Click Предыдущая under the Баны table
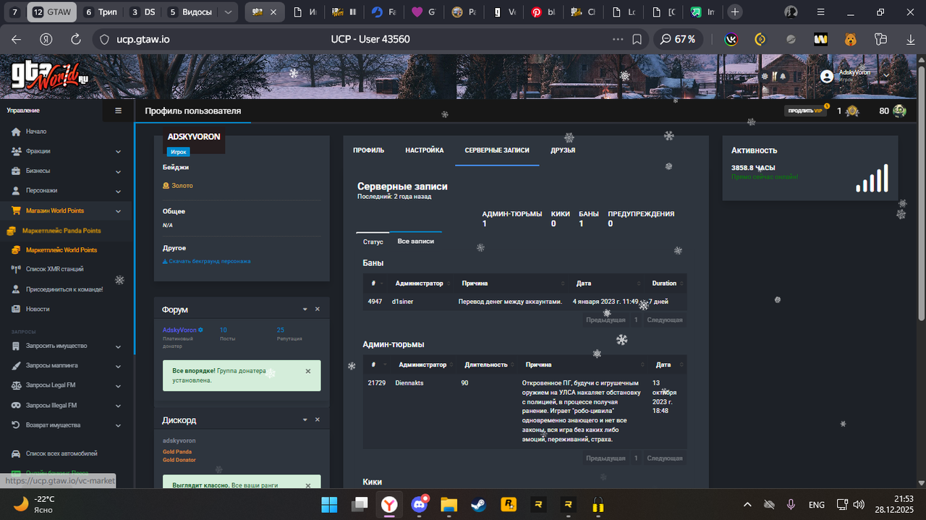This screenshot has width=926, height=520. (606, 320)
